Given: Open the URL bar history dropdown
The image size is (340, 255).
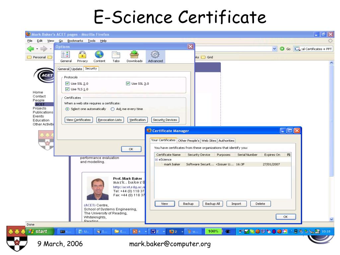Looking at the screenshot, I should [x=274, y=49].
